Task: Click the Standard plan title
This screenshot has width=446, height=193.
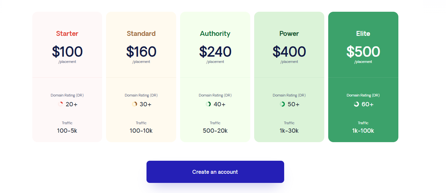Action: pos(141,33)
